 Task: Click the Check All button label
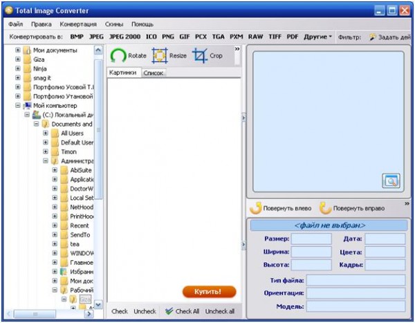(x=187, y=311)
